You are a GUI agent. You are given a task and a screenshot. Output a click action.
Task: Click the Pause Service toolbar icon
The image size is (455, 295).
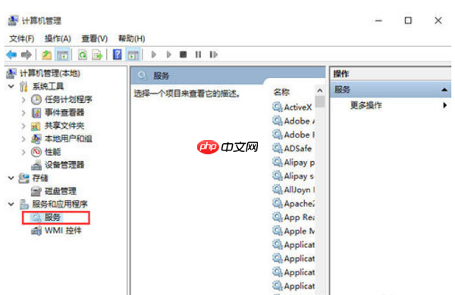coord(198,54)
